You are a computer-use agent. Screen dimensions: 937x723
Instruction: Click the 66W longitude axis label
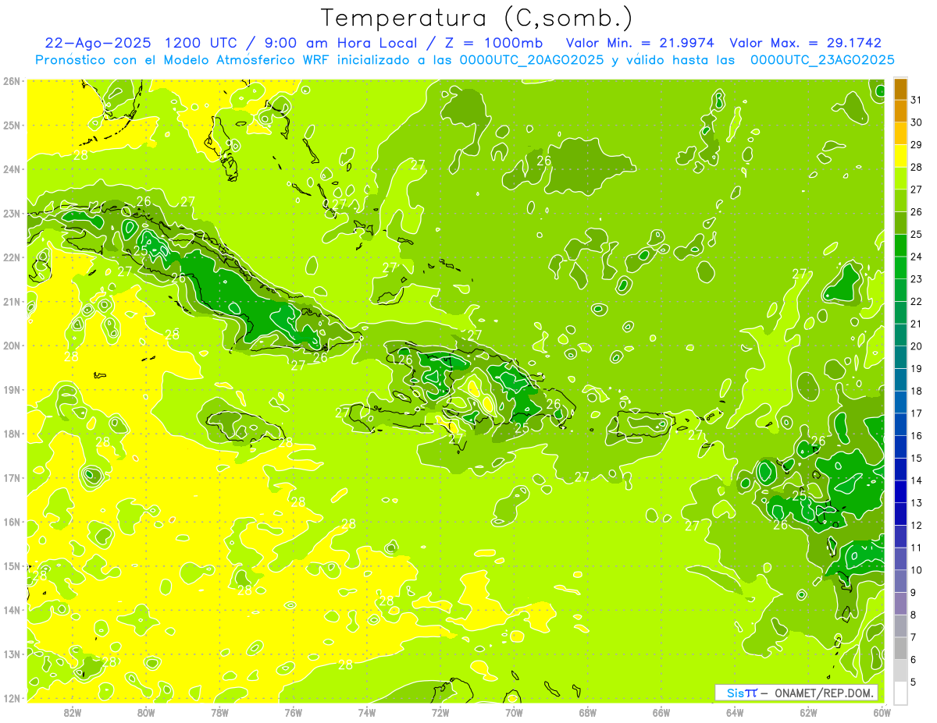661,712
